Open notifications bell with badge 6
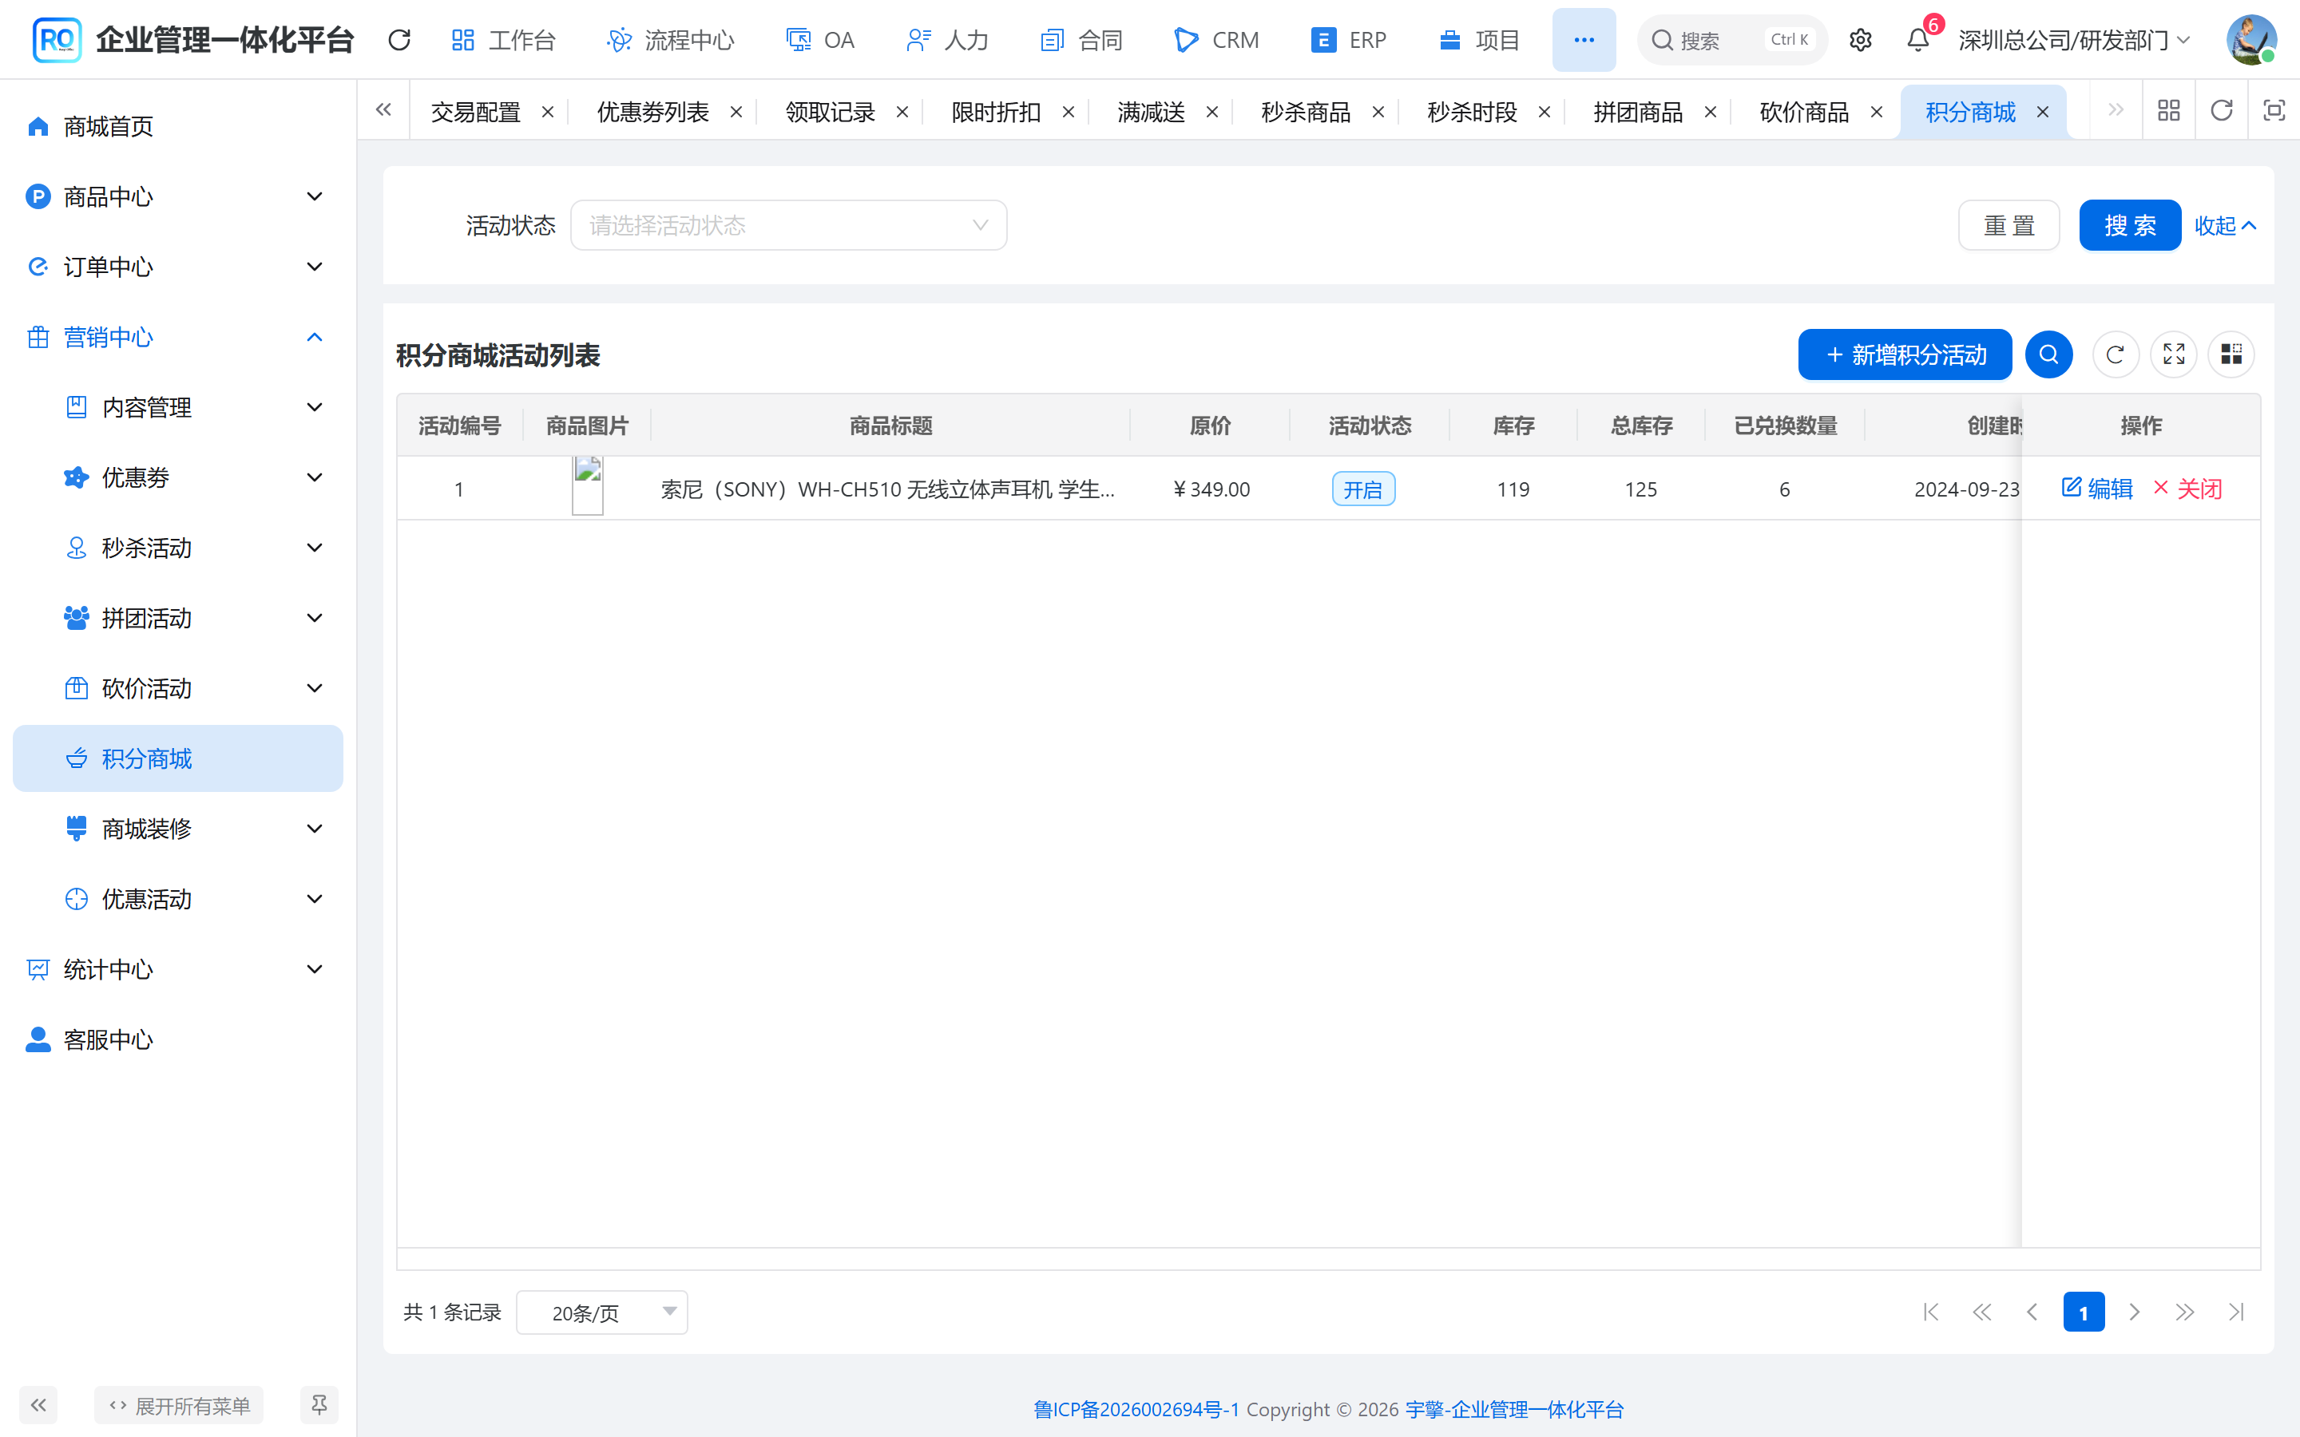 [x=1918, y=40]
